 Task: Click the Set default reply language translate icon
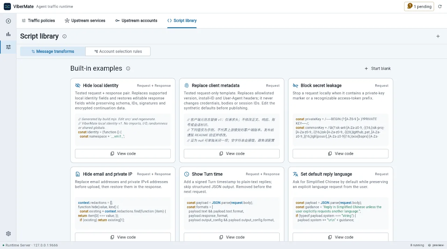[295, 174]
